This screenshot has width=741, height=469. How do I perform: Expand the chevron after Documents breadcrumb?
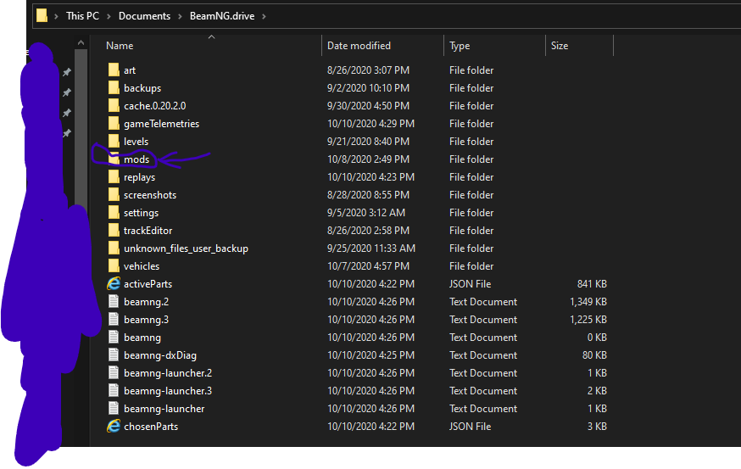point(180,16)
